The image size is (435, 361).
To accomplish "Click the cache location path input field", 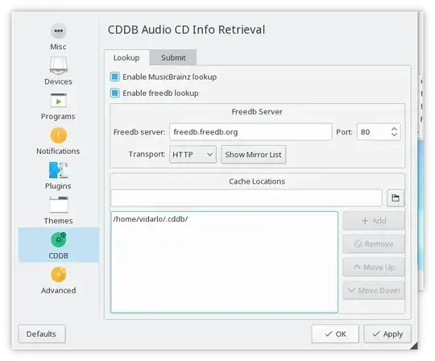I will 246,198.
